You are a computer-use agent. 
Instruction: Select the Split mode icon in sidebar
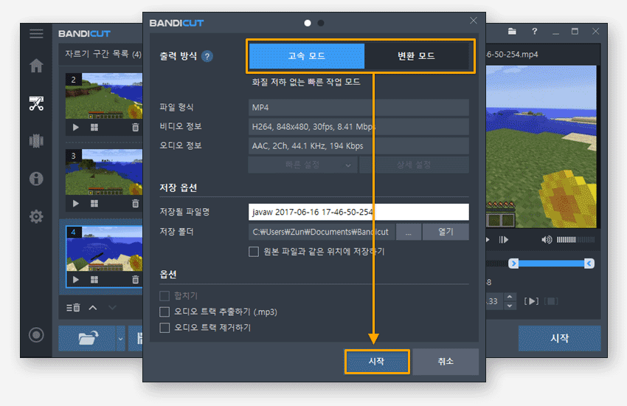(36, 141)
